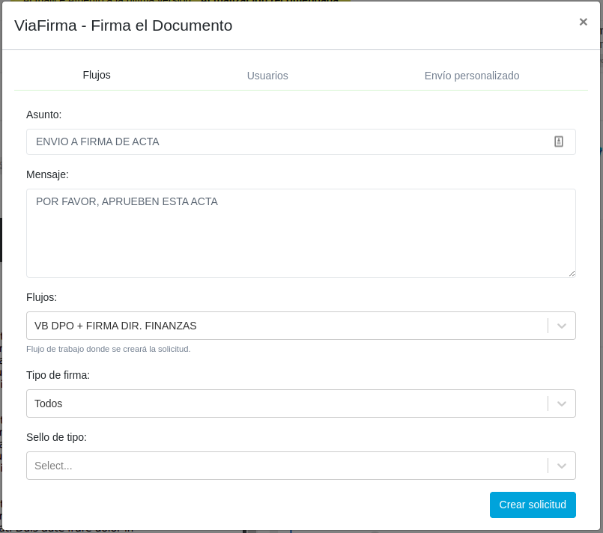The image size is (603, 533).
Task: Click the Sello de tipo label
Action: click(x=56, y=437)
